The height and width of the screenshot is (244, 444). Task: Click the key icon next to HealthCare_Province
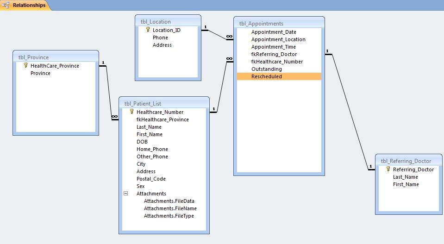tap(26, 65)
